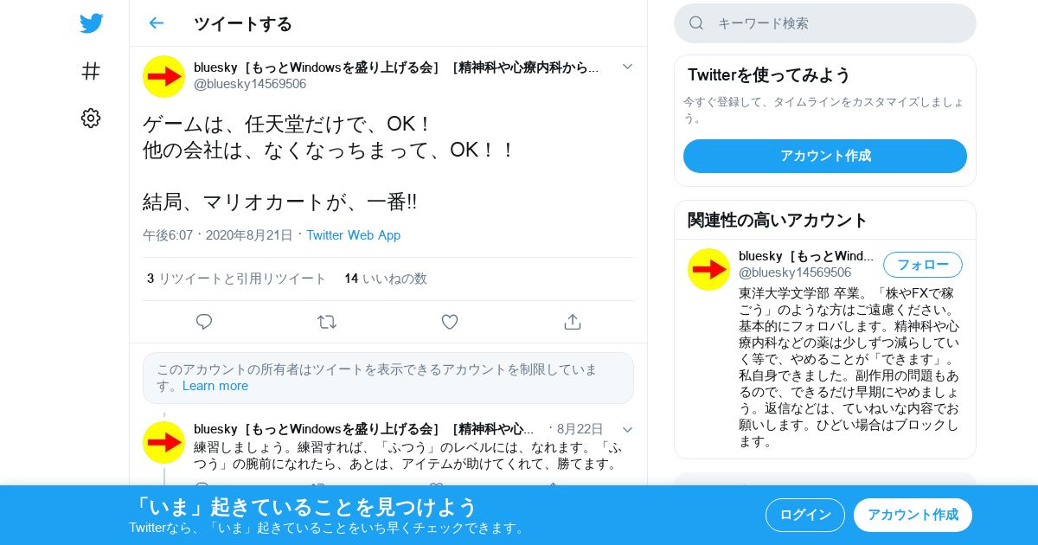Open bluesky's avatar in the related accounts panel
This screenshot has width=1038, height=545.
(x=708, y=269)
